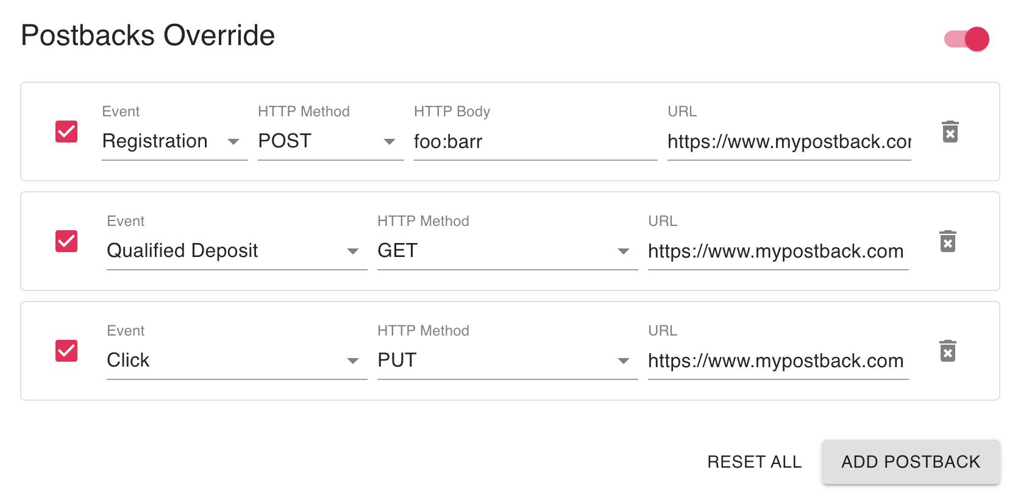Open the PUT HTTP method dropdown

(x=507, y=361)
